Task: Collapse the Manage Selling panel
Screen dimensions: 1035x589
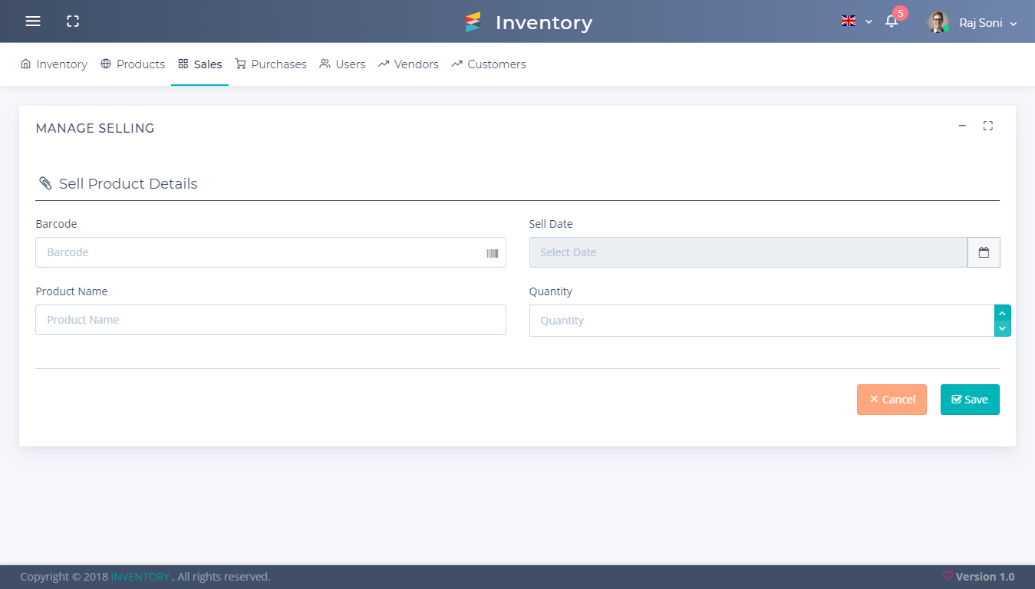Action: [962, 126]
